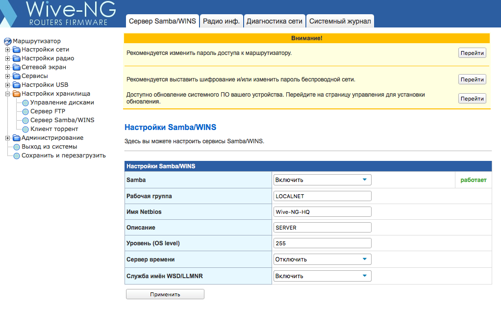This screenshot has height=312, width=501.
Task: Expand the Сетевой экран tree node
Action: 8,67
